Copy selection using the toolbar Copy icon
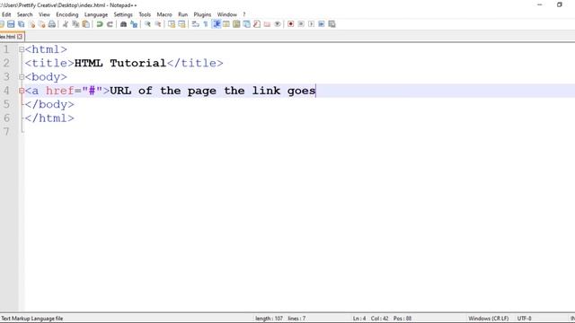The width and height of the screenshot is (575, 323). tap(75, 24)
